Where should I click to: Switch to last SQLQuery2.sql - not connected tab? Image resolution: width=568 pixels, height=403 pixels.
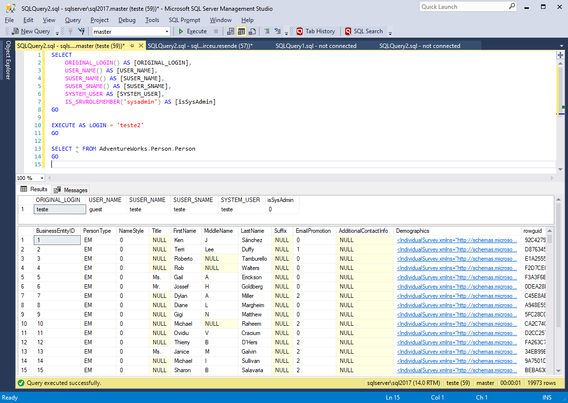pyautogui.click(x=420, y=46)
